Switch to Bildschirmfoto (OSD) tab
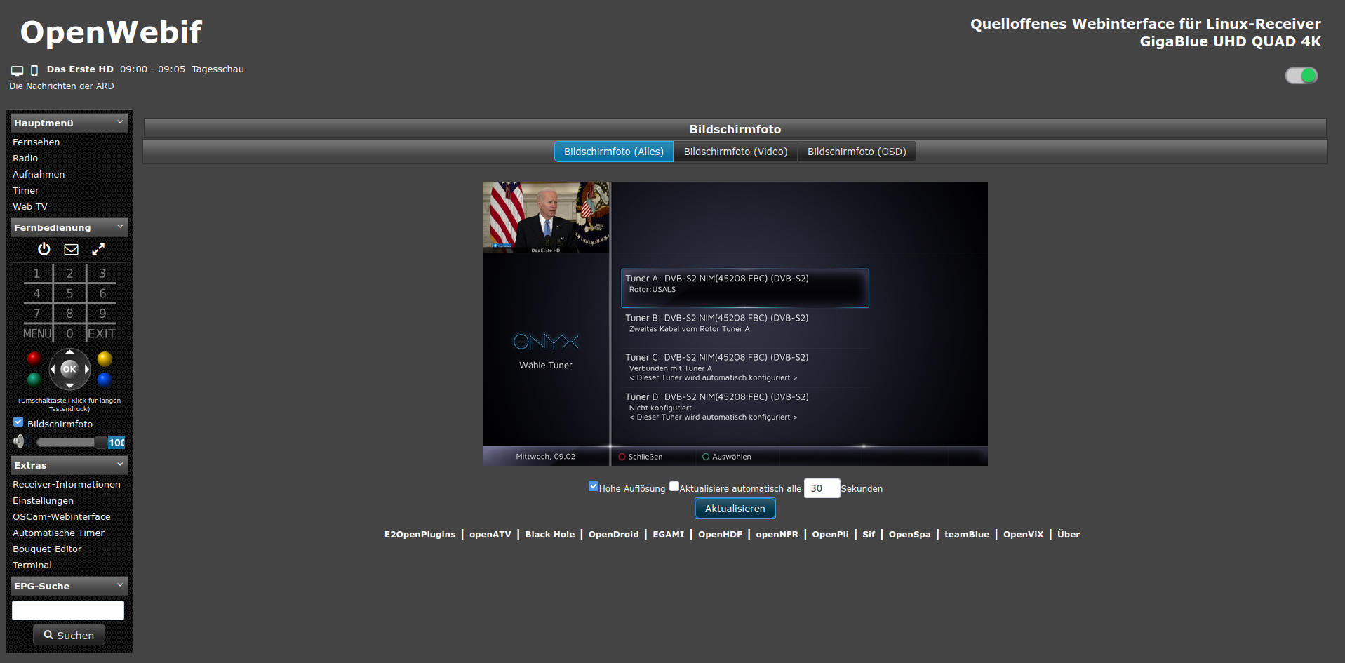 point(856,152)
